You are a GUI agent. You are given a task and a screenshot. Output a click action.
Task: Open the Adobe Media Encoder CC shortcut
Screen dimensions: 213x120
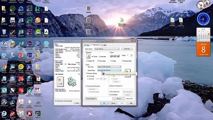pos(29,68)
